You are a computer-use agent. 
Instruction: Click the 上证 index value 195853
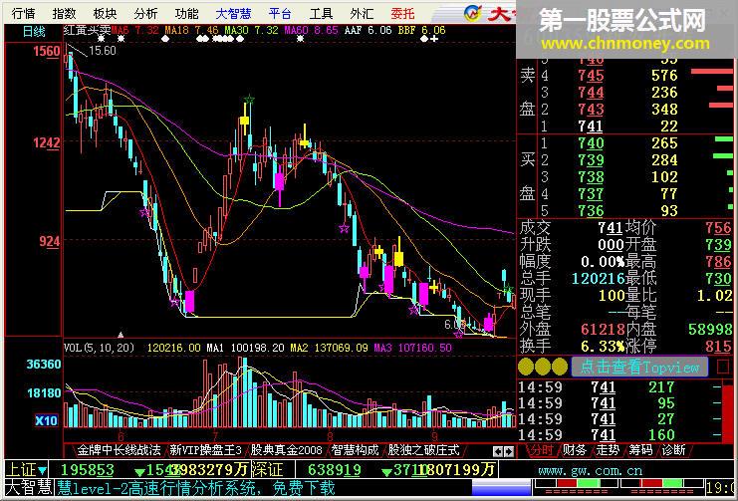coord(87,470)
